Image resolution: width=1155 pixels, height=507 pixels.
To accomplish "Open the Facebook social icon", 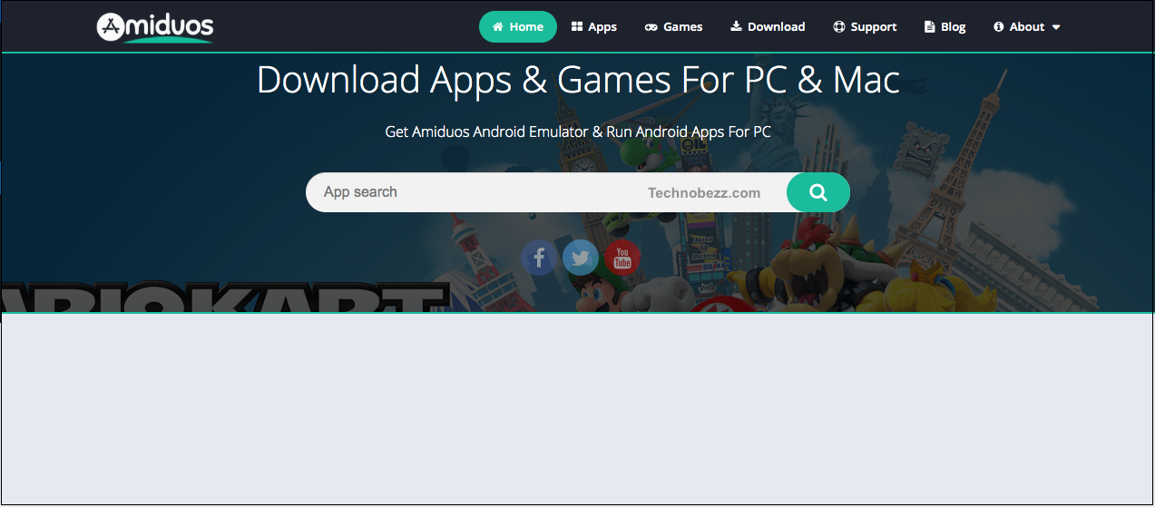I will coord(539,258).
